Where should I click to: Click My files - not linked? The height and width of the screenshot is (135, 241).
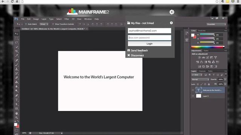pos(142,23)
